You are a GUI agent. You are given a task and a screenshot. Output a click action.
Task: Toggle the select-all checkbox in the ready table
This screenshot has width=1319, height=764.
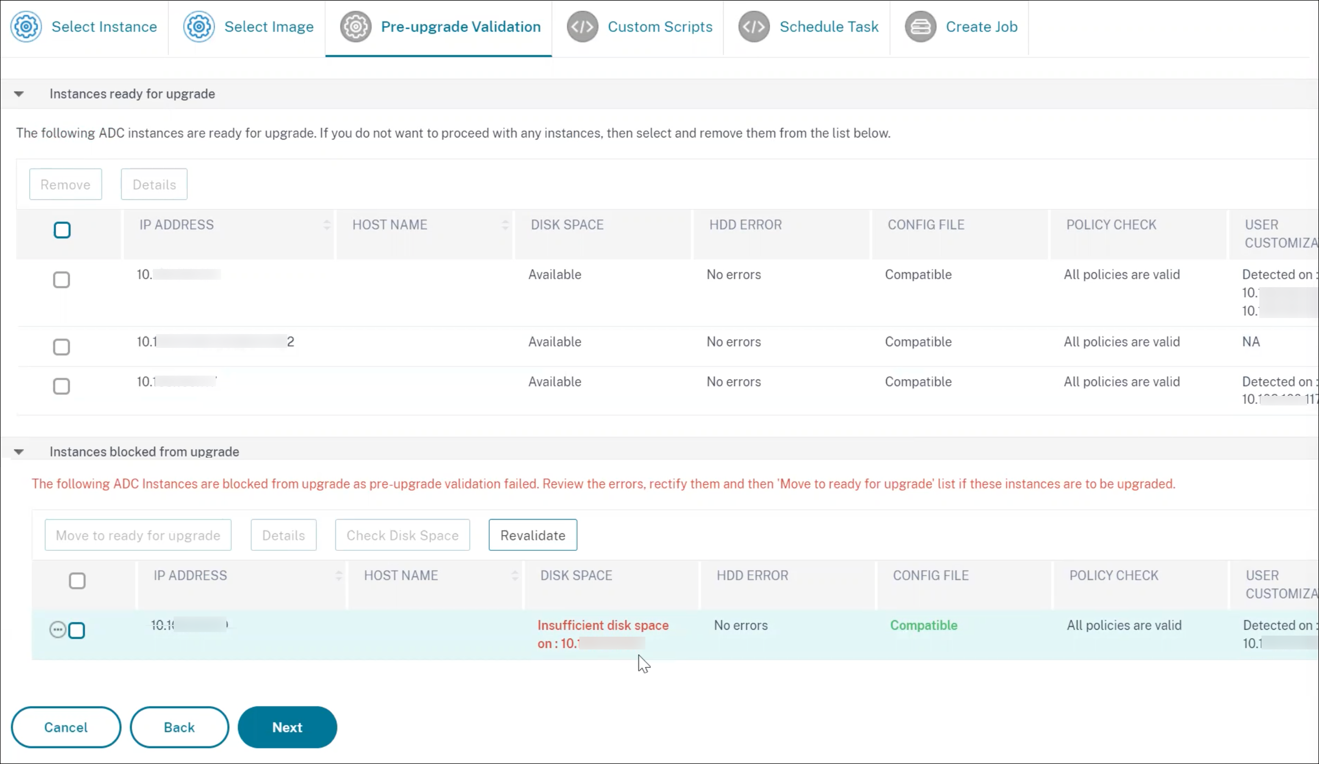tap(62, 230)
